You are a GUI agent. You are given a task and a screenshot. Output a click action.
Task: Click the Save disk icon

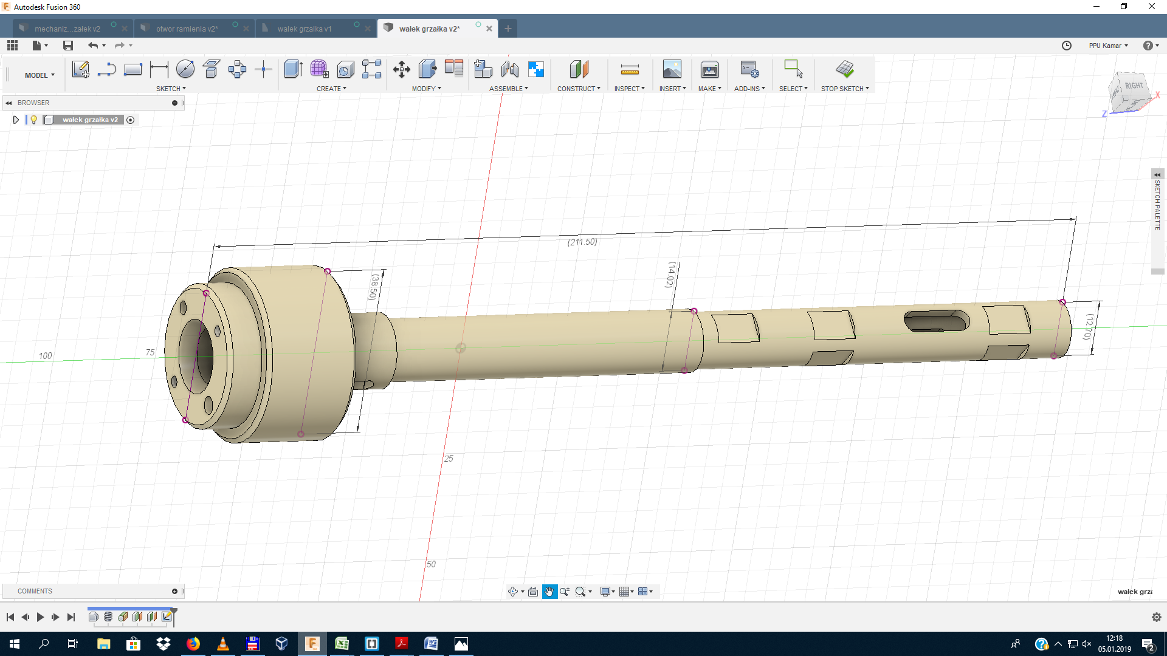pos(68,46)
